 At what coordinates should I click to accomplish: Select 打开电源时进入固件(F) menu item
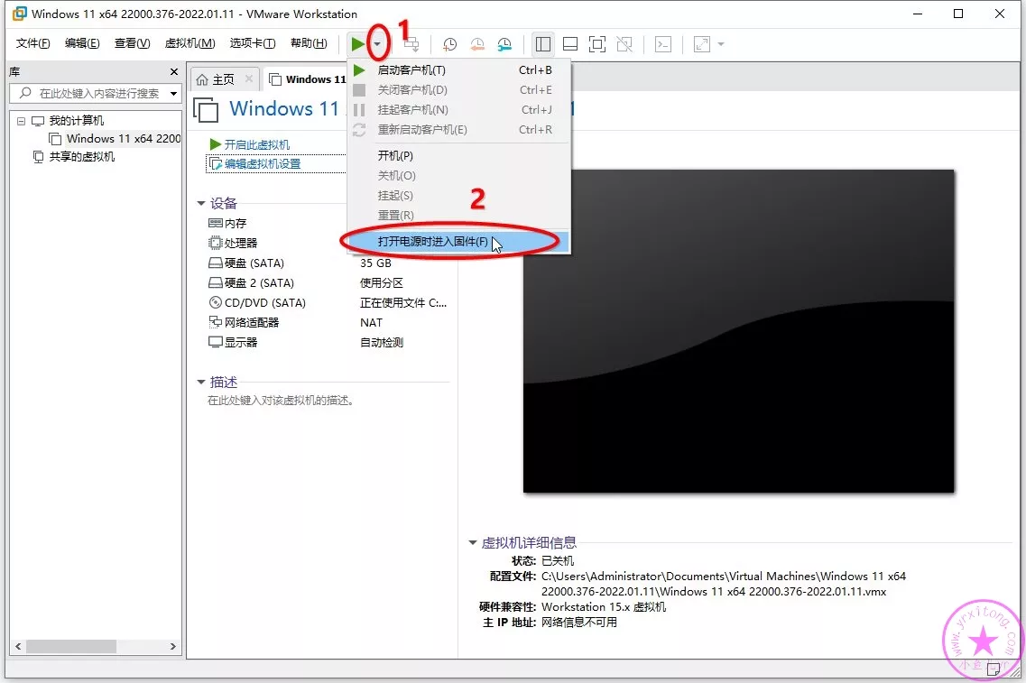tap(433, 242)
